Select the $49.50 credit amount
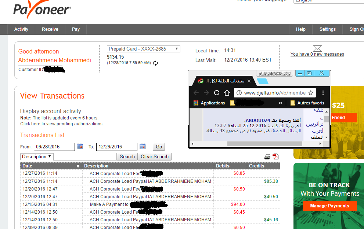Screen dimensions: 364x229 tap(271, 197)
